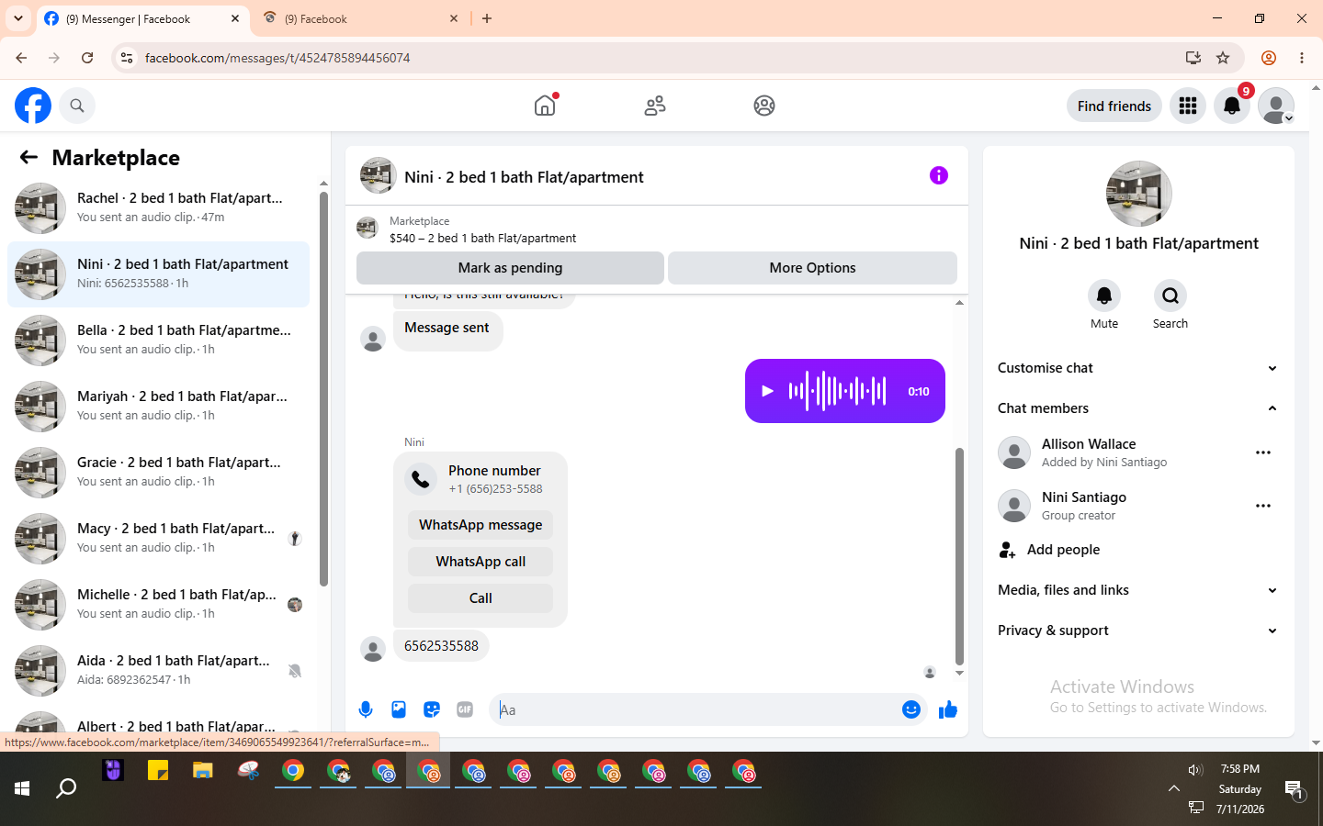Open Bella 2 bed flat conversation
Screen dimensions: 1323x826
click(158, 340)
